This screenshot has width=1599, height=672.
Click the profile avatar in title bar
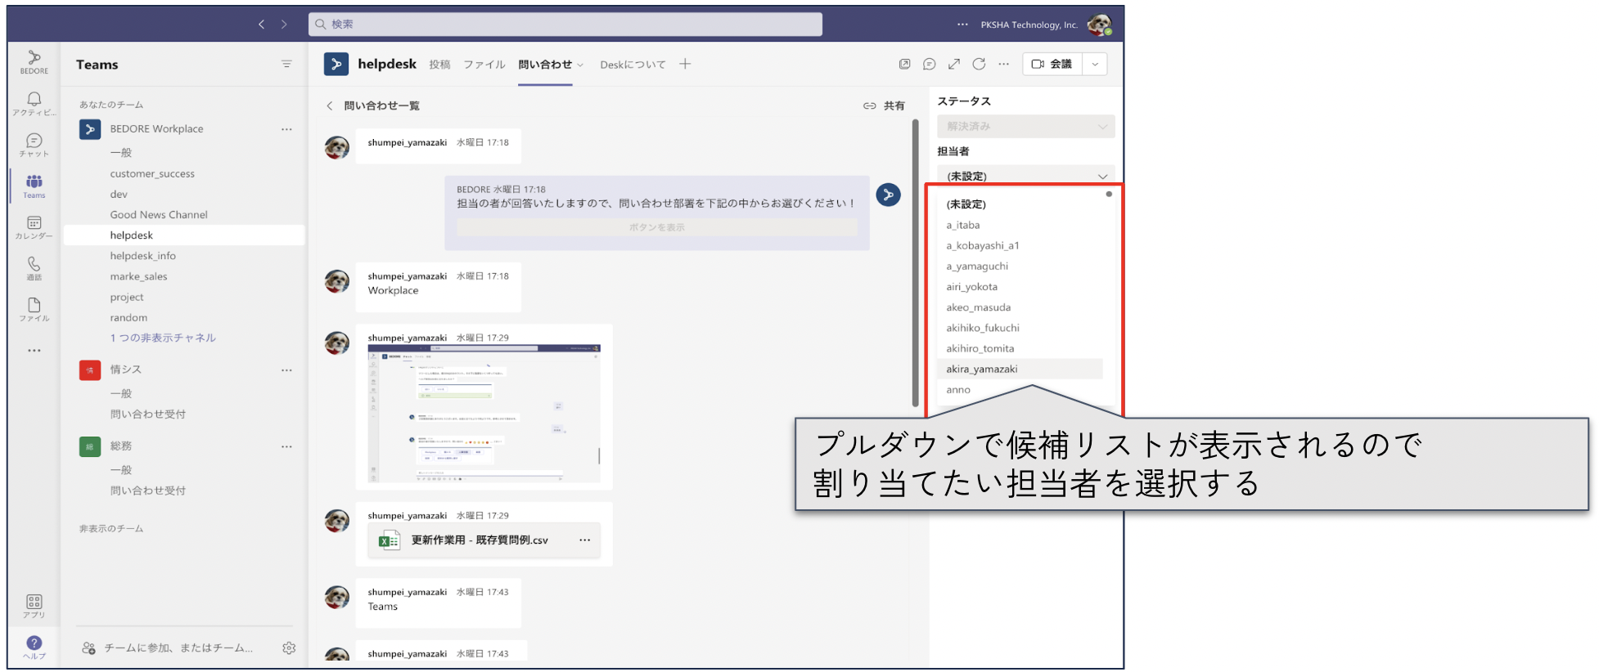tap(1099, 25)
